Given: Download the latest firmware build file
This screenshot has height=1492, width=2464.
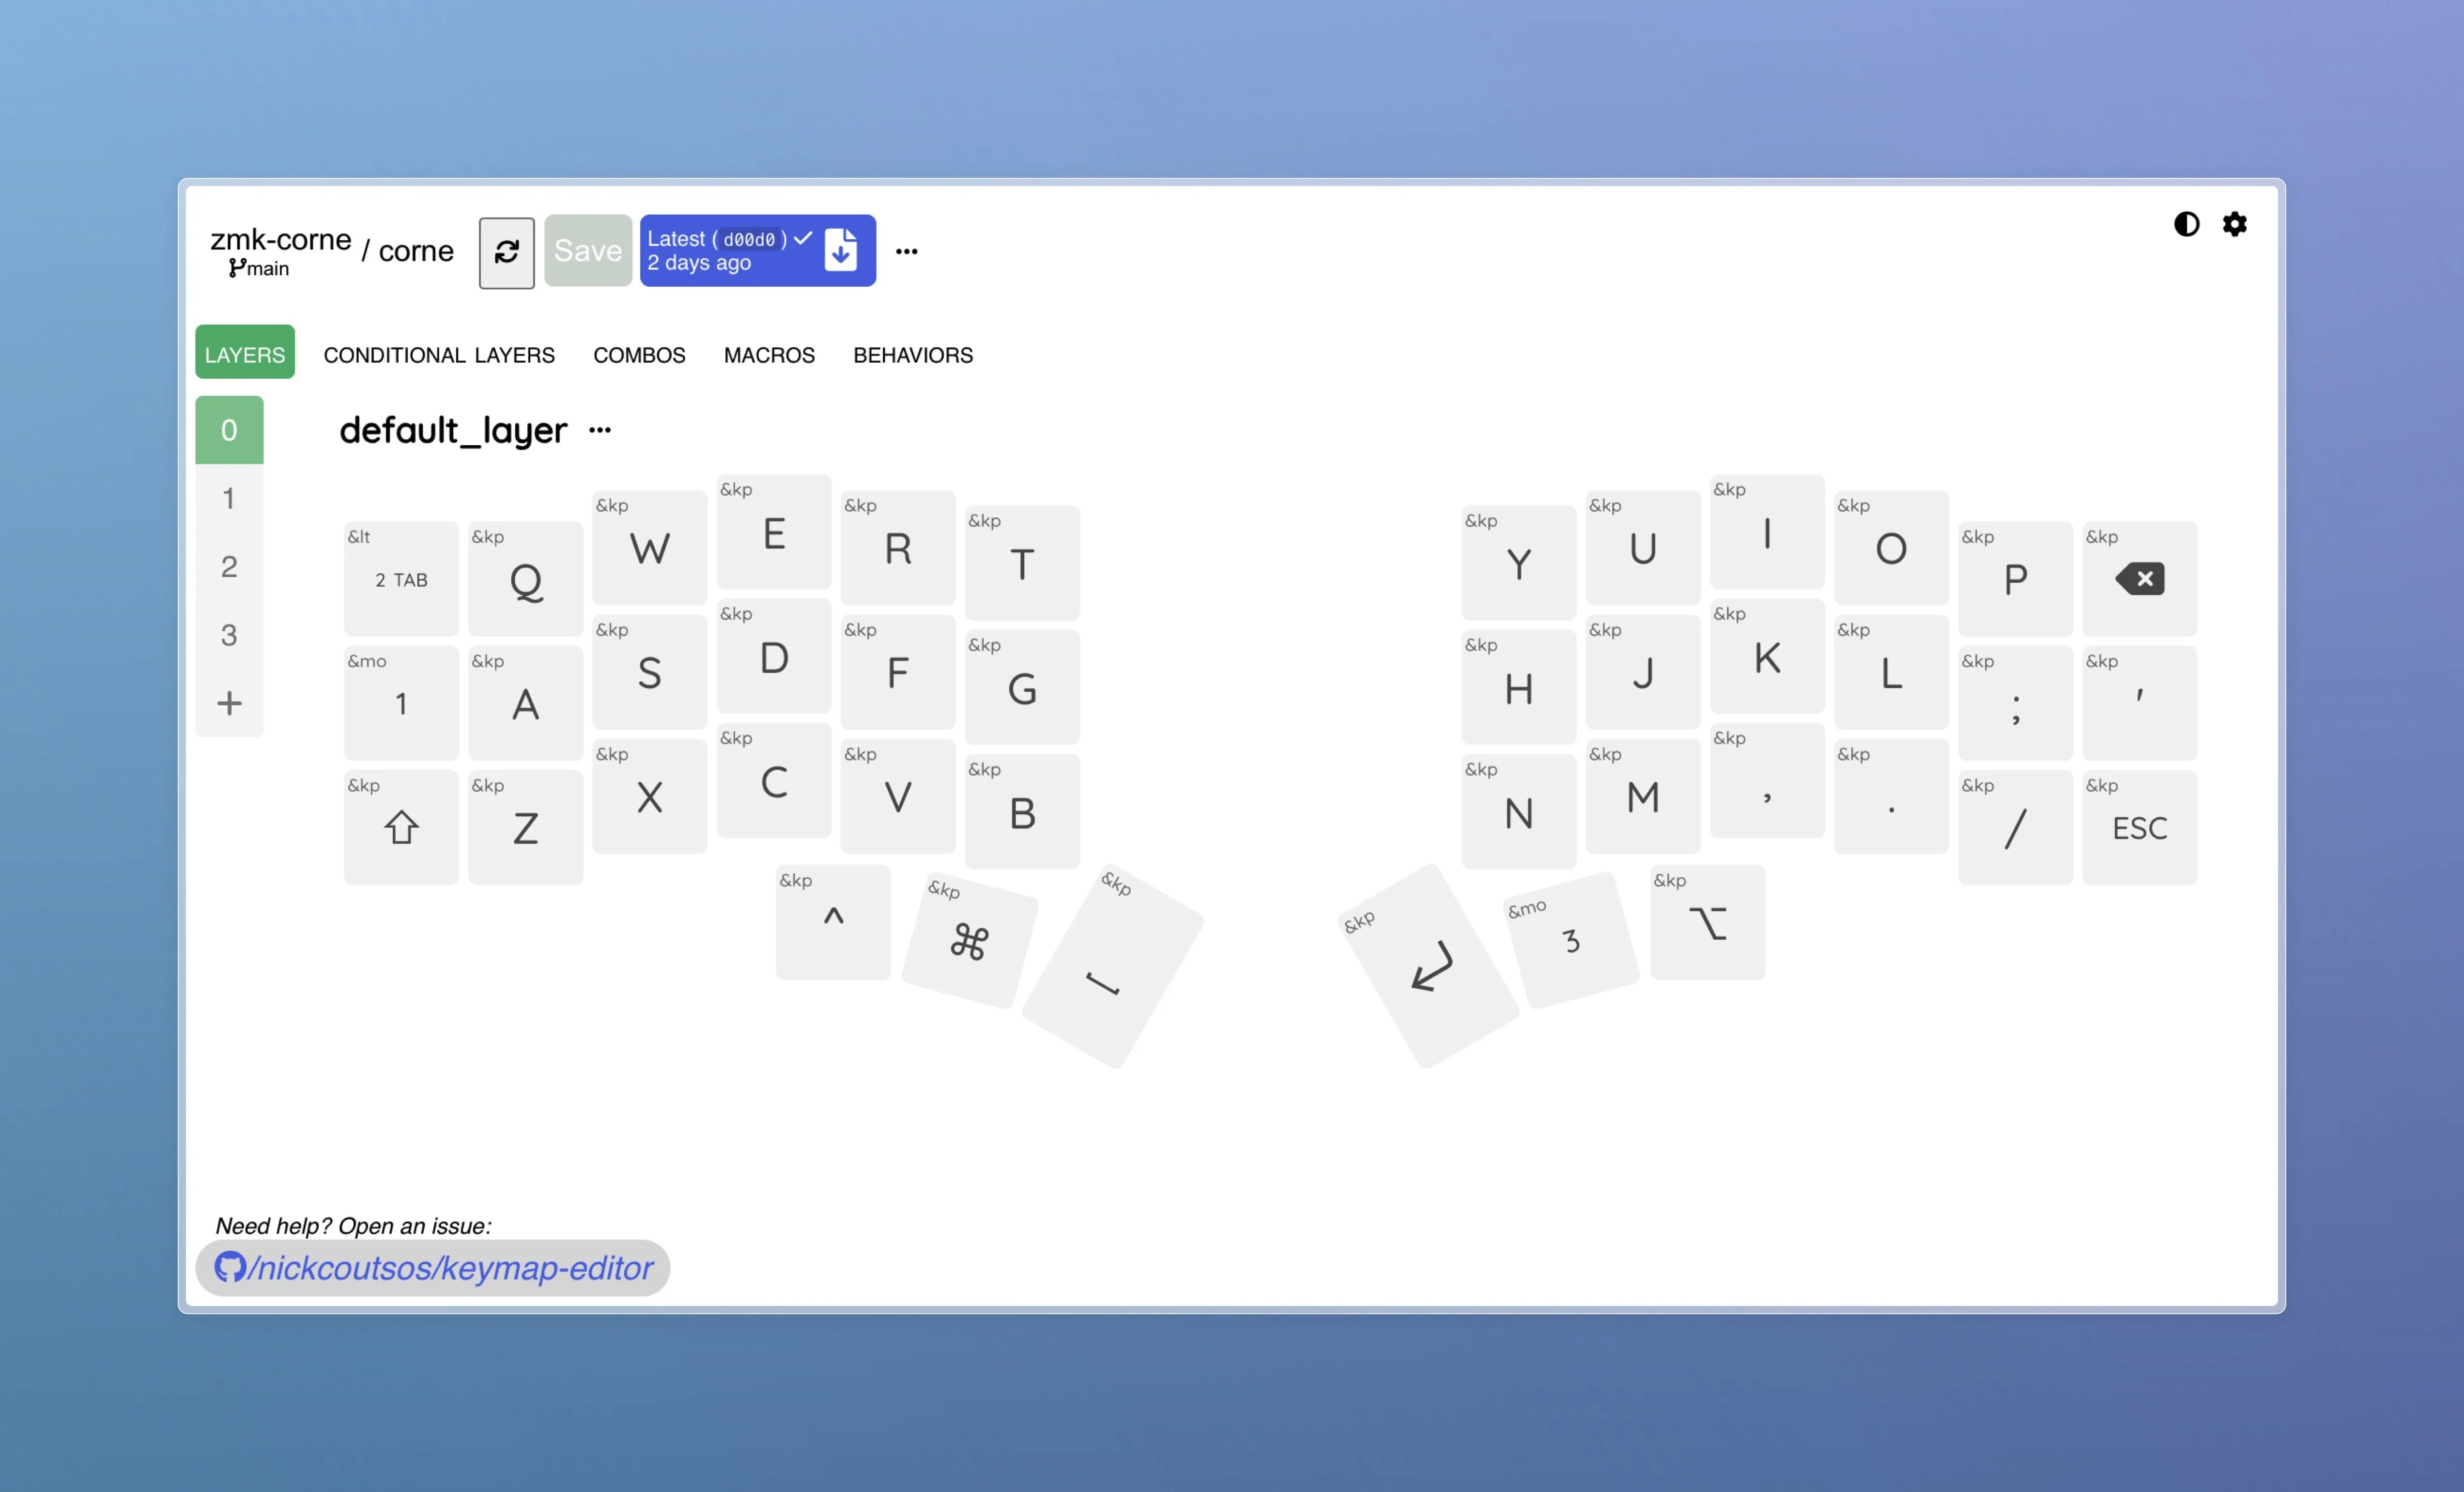Looking at the screenshot, I should [841, 250].
